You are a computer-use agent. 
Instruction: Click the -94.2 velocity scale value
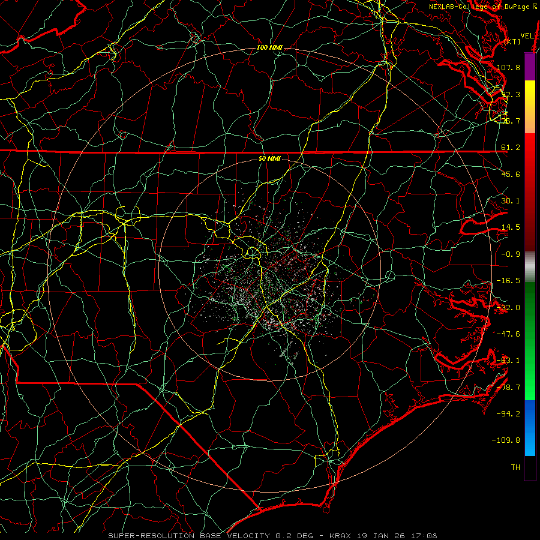point(508,414)
